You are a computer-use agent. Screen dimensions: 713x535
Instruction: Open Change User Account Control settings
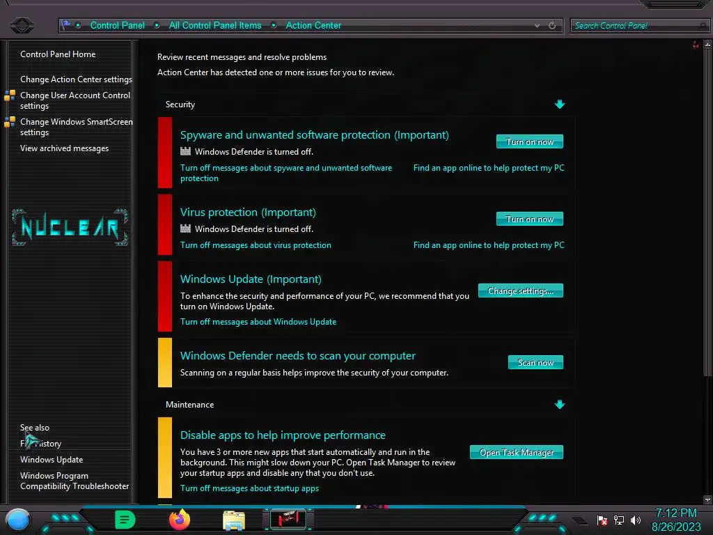click(x=75, y=100)
